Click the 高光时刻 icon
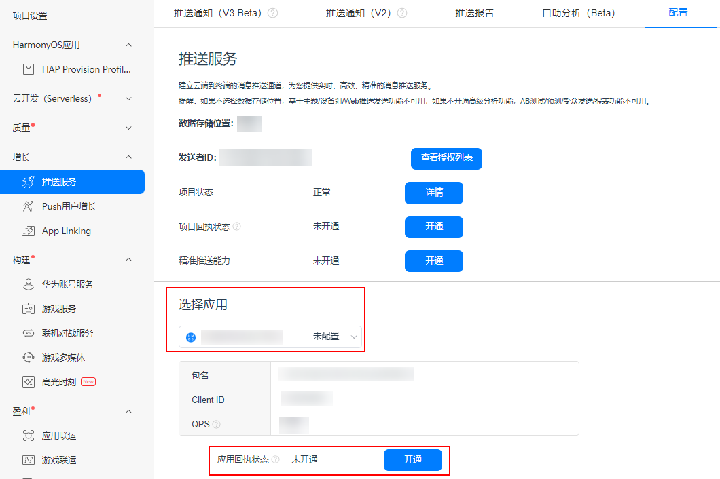This screenshot has height=479, width=720. coord(29,382)
